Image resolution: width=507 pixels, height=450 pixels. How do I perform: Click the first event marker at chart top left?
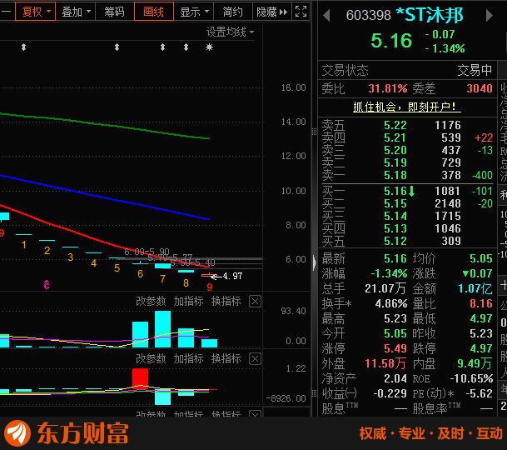[x=23, y=47]
